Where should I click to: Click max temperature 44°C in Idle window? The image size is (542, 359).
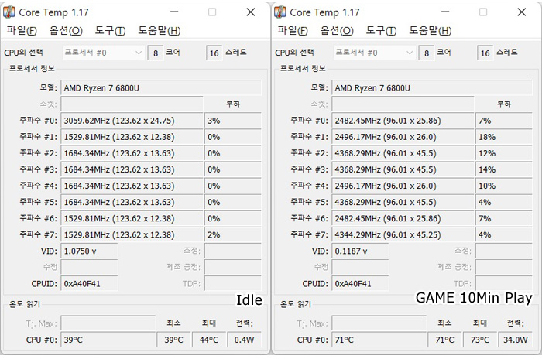coord(209,340)
